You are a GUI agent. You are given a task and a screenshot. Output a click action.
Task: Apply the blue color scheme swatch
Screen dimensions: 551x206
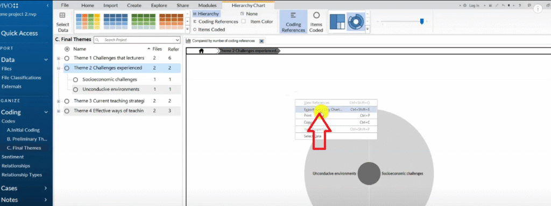[x=115, y=21]
